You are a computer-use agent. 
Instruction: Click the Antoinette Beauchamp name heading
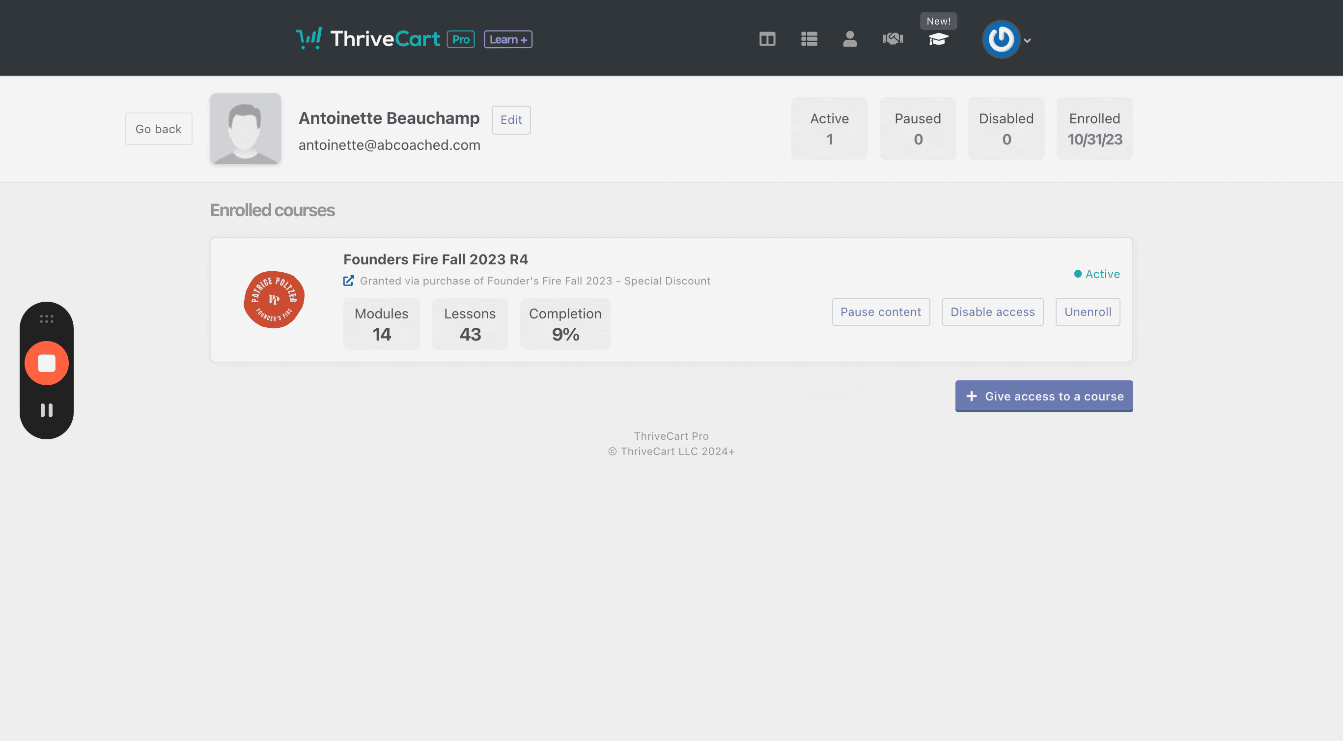389,118
